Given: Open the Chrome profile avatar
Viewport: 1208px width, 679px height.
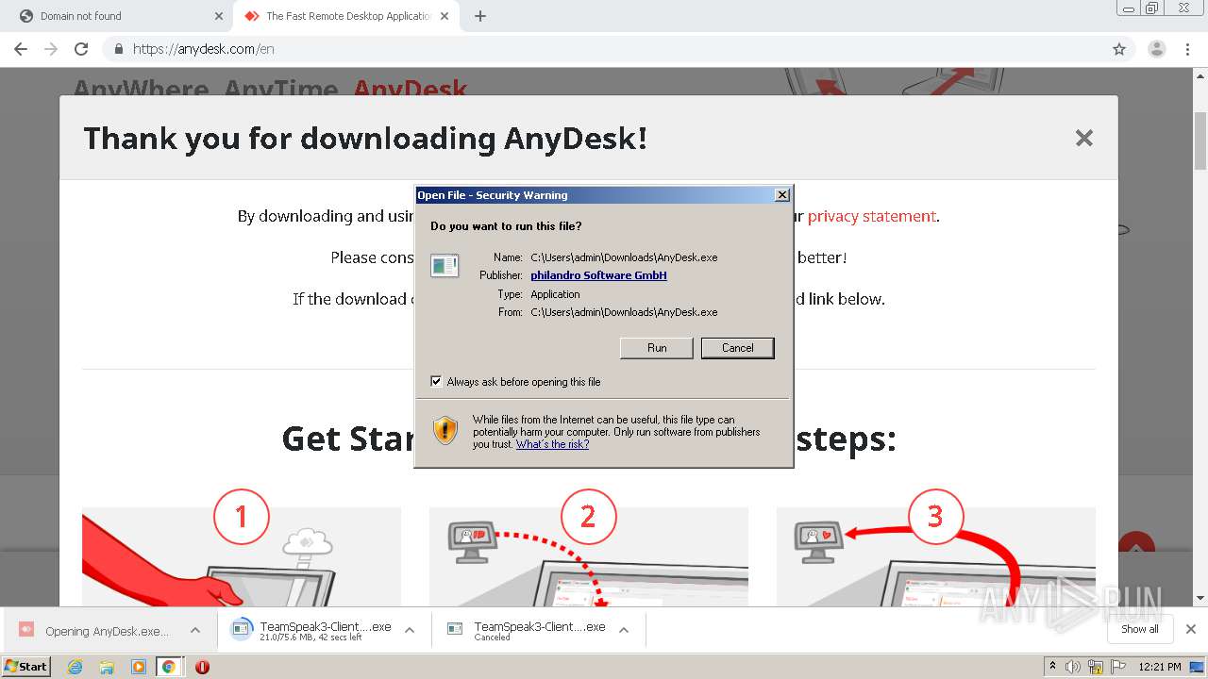Looking at the screenshot, I should pos(1156,49).
